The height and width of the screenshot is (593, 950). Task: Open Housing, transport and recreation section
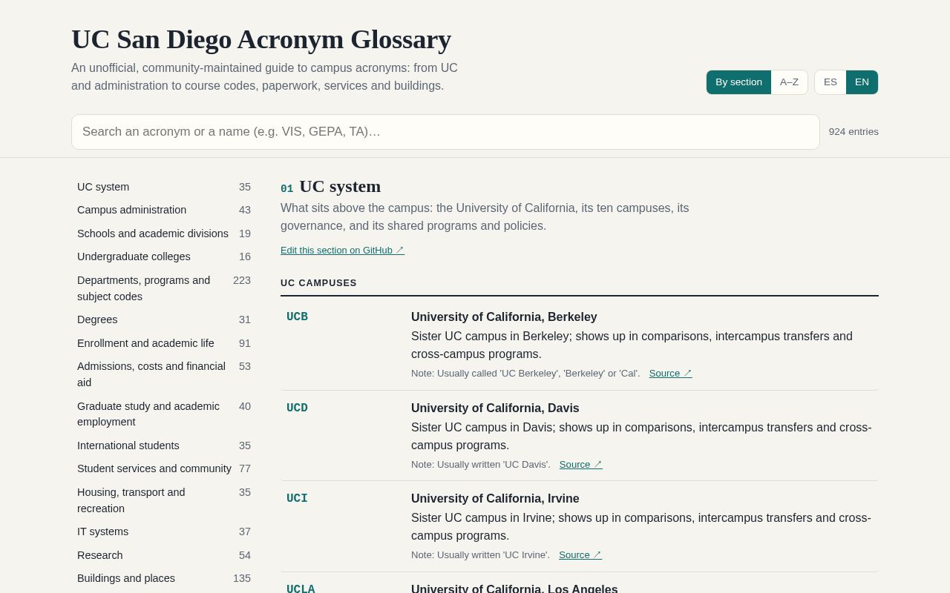[164, 500]
